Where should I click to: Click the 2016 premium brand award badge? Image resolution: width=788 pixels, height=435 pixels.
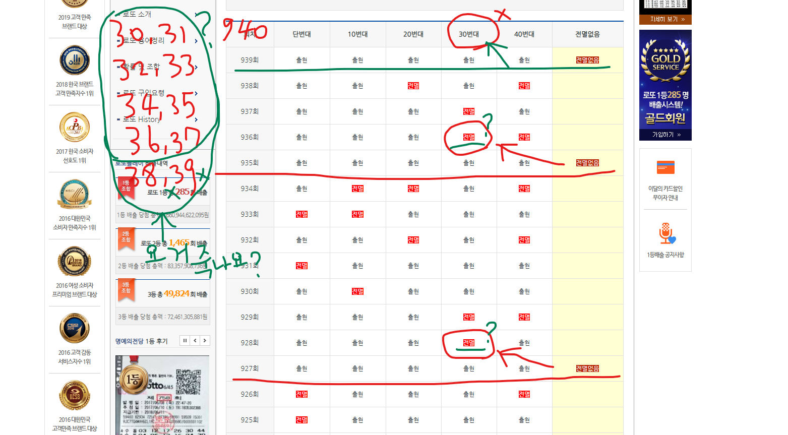75,262
